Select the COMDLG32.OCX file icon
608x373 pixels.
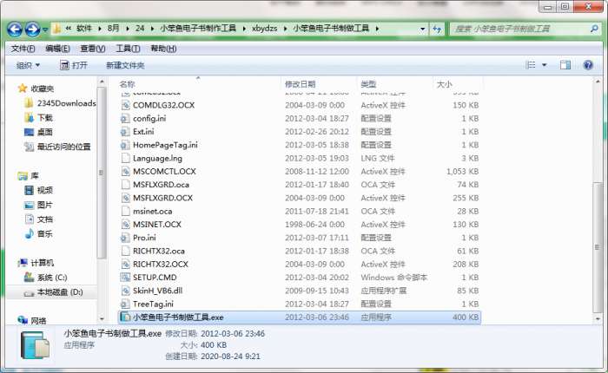[x=125, y=105]
